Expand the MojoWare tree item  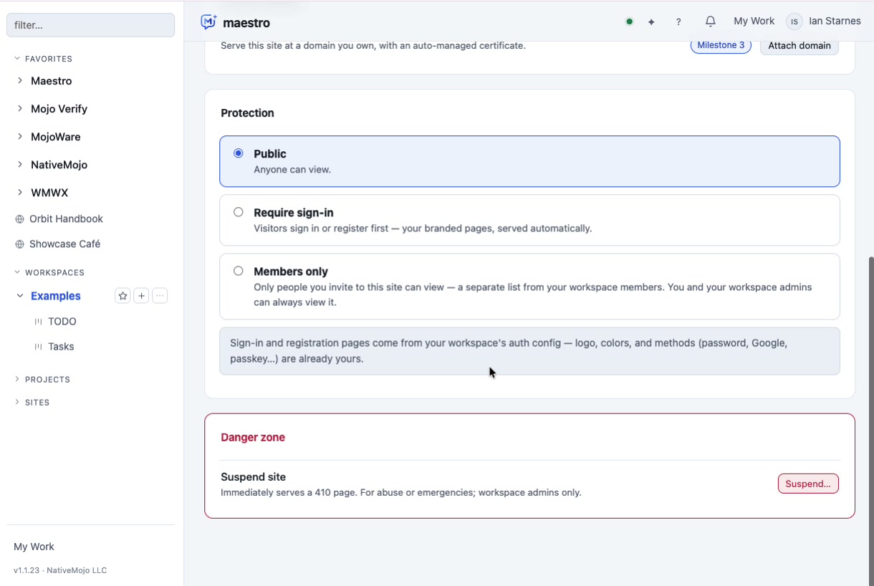[x=20, y=137]
